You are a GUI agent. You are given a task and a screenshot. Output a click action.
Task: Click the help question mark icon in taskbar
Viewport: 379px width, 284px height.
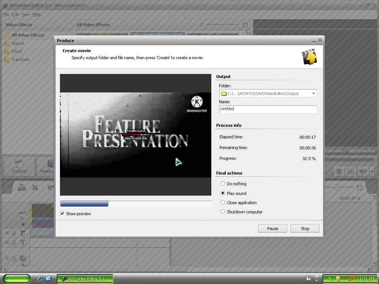[308, 278]
